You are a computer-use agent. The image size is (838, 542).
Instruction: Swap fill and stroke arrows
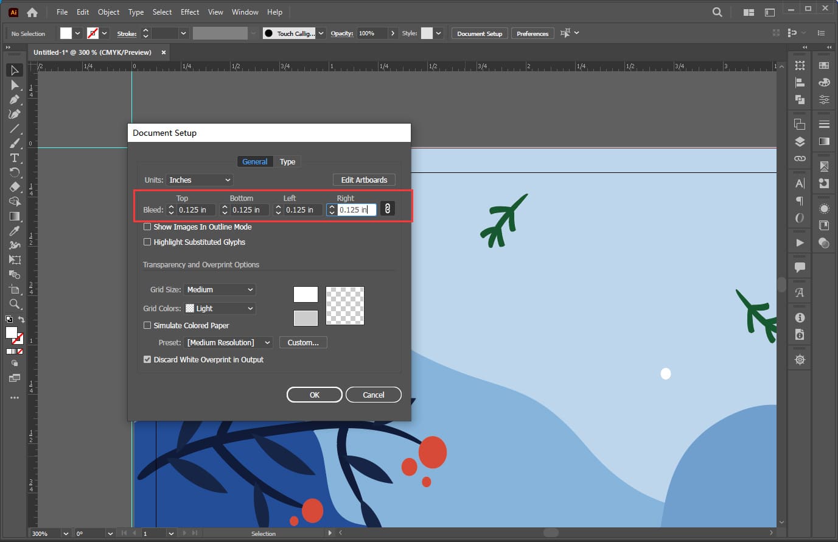(21, 319)
